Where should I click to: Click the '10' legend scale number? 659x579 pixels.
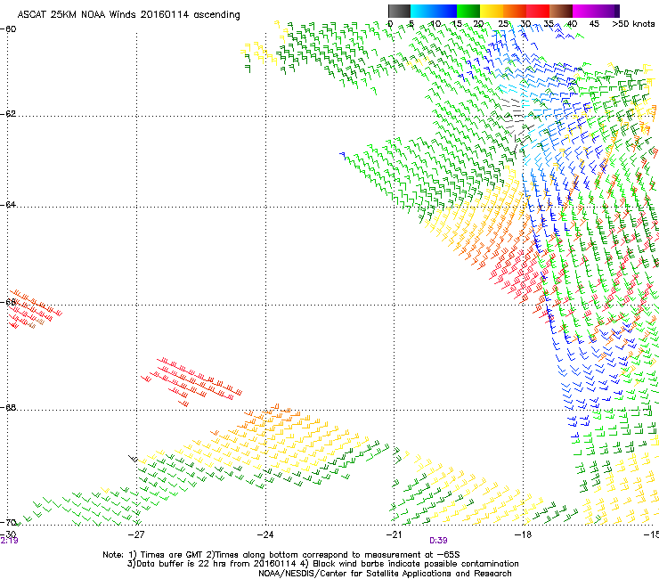[x=435, y=24]
